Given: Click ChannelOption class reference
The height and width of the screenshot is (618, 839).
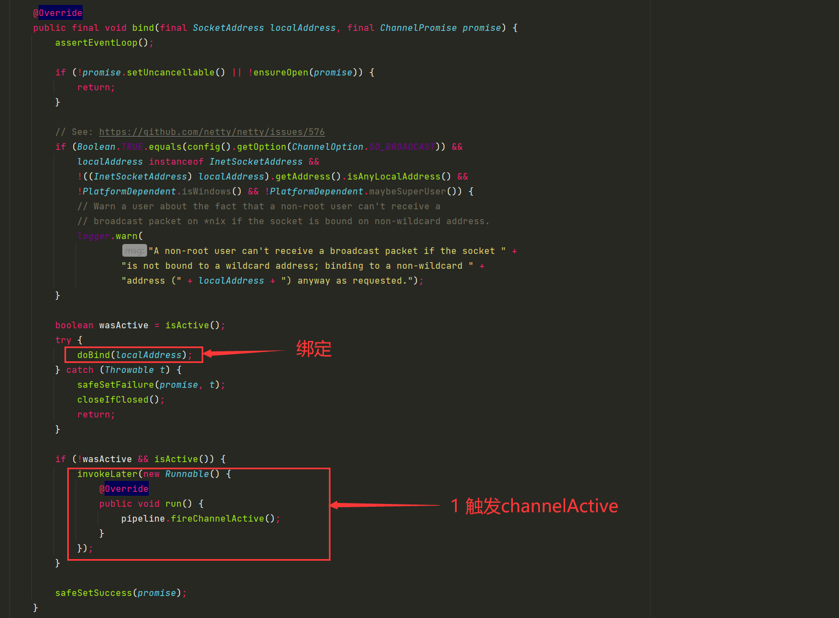Looking at the screenshot, I should pos(328,147).
